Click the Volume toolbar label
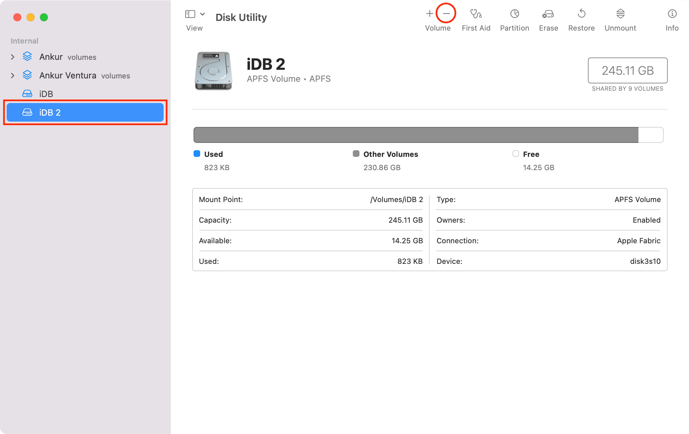The width and height of the screenshot is (689, 434). (438, 28)
